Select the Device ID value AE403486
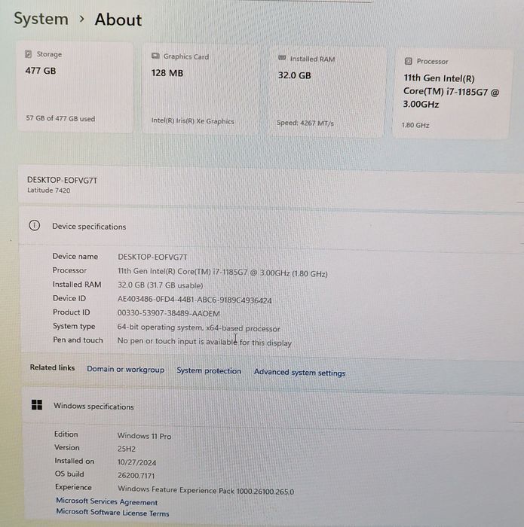Image resolution: width=524 pixels, height=527 pixels. click(x=195, y=300)
